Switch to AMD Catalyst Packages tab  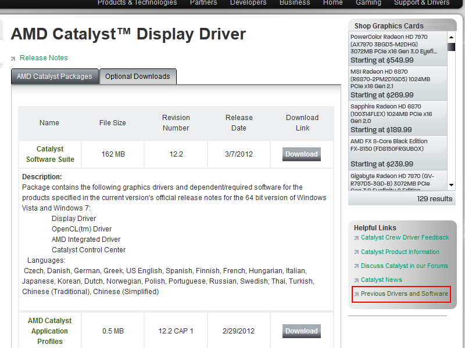pyautogui.click(x=55, y=77)
